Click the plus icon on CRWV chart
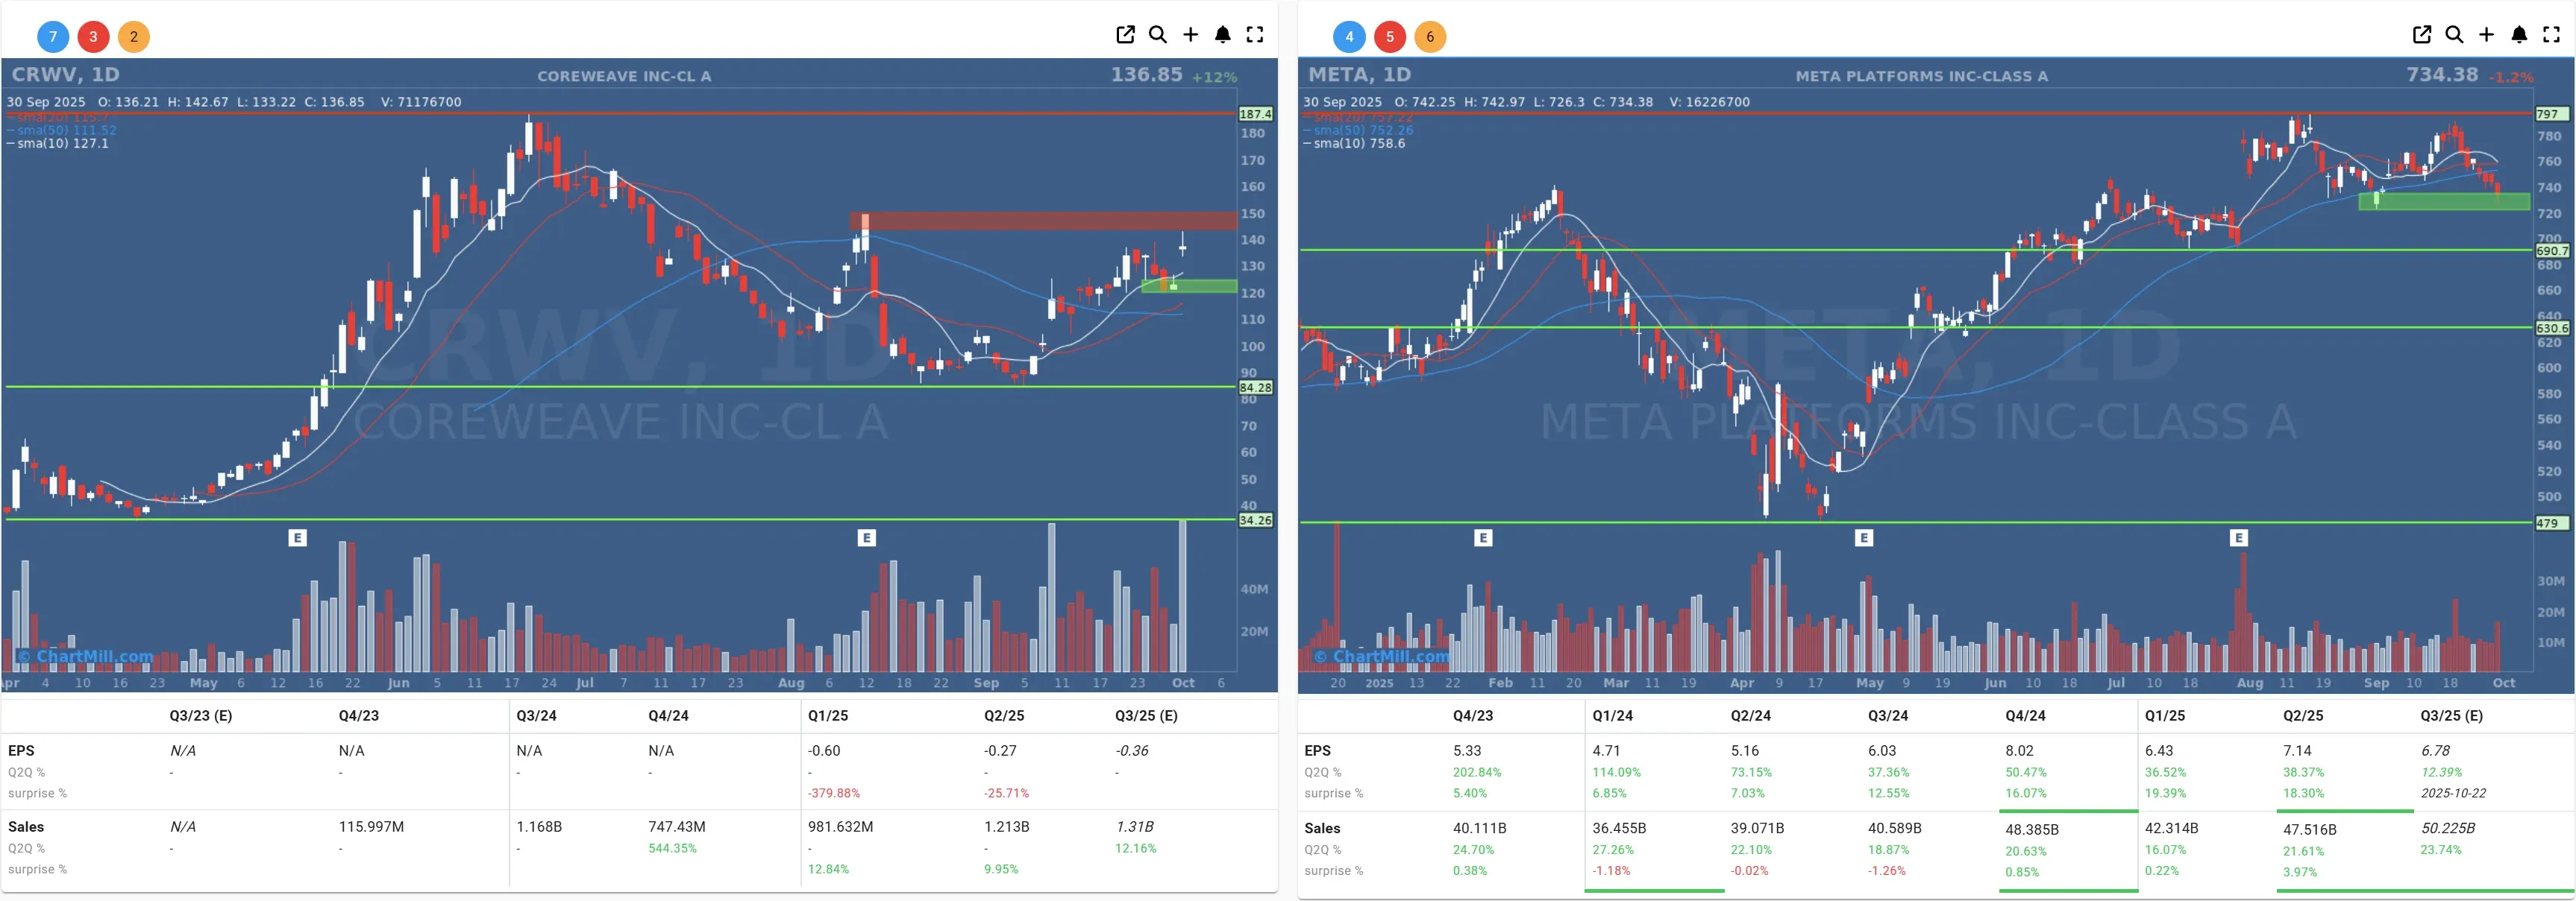Image resolution: width=2576 pixels, height=901 pixels. [1190, 35]
